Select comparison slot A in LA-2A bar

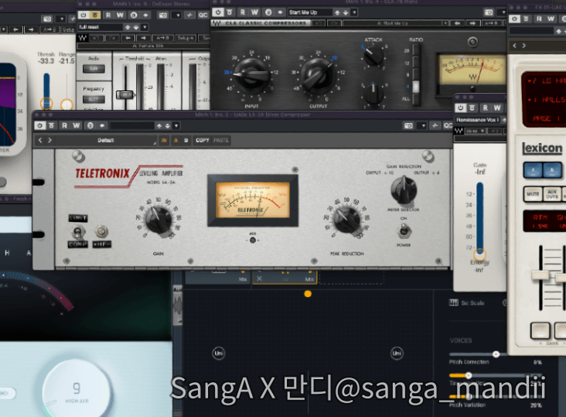pos(176,140)
